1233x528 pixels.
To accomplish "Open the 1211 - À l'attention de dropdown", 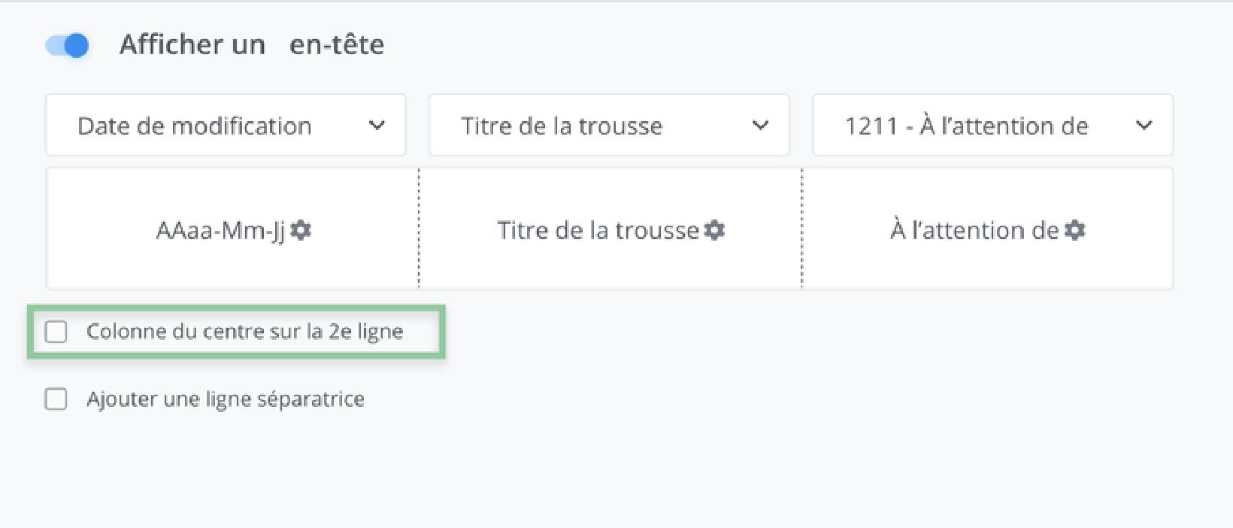I will [966, 126].
